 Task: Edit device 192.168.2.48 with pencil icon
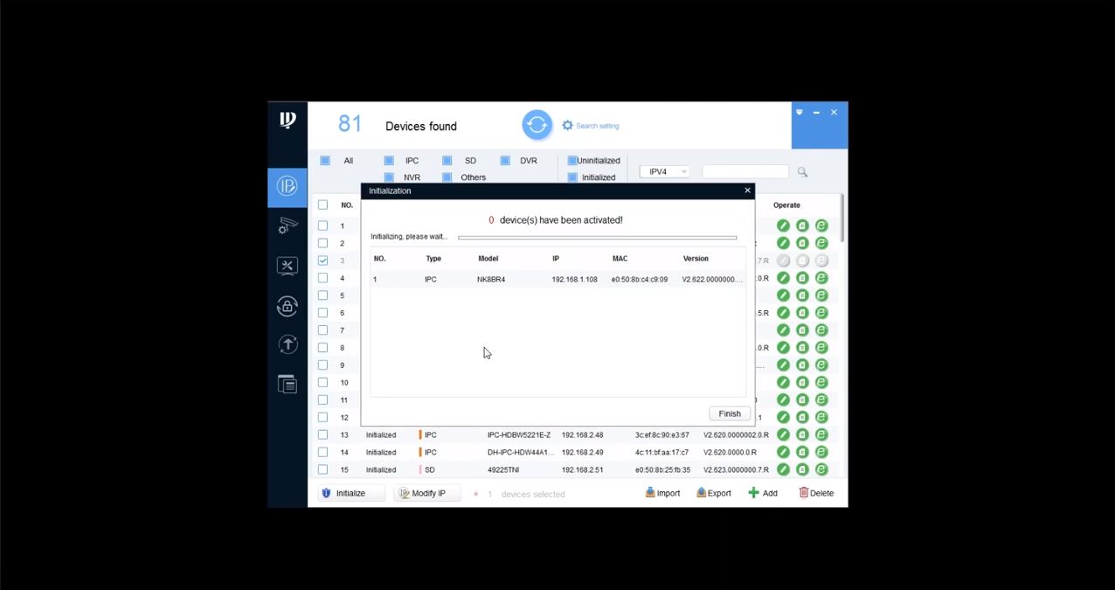point(783,435)
